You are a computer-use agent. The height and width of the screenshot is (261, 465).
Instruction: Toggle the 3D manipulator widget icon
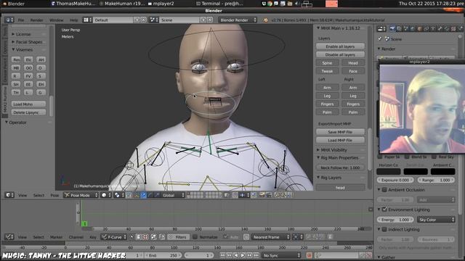136,195
